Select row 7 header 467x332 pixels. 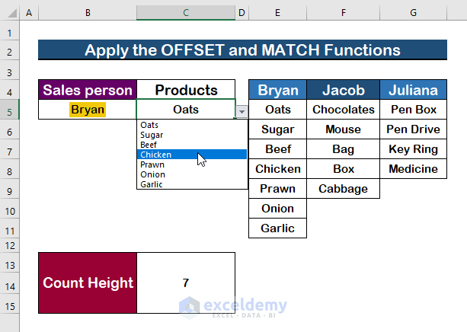[10, 149]
